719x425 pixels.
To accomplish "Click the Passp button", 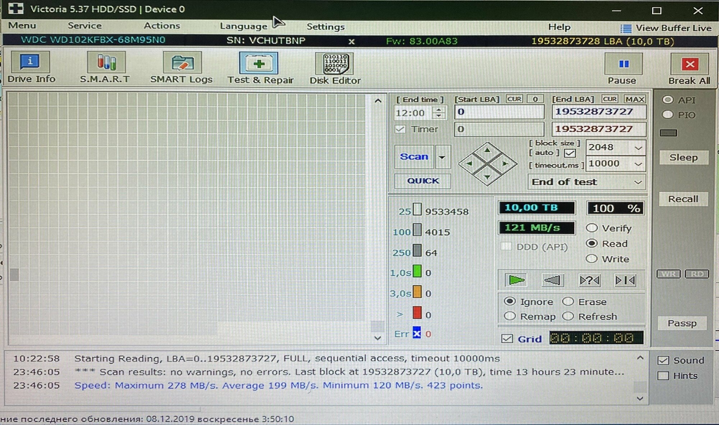I will 682,323.
